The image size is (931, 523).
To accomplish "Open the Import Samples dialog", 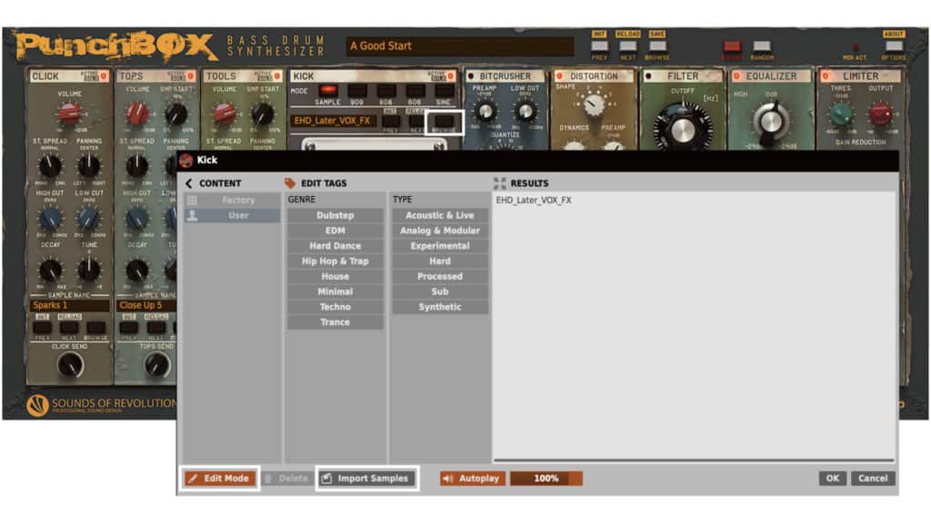I will coord(365,479).
